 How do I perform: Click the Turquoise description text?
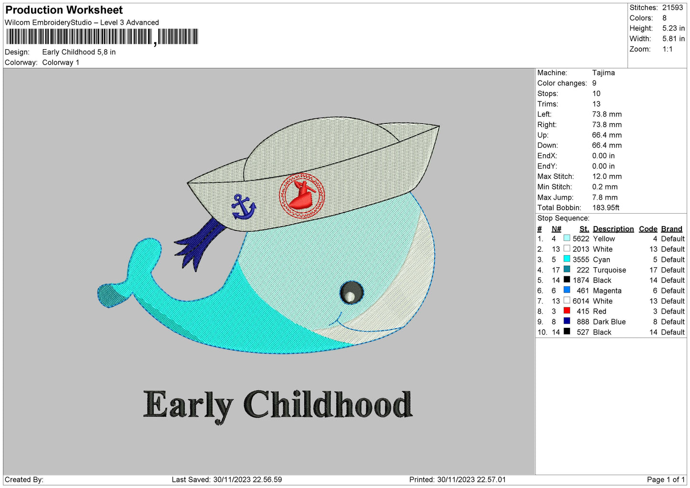tap(609, 270)
